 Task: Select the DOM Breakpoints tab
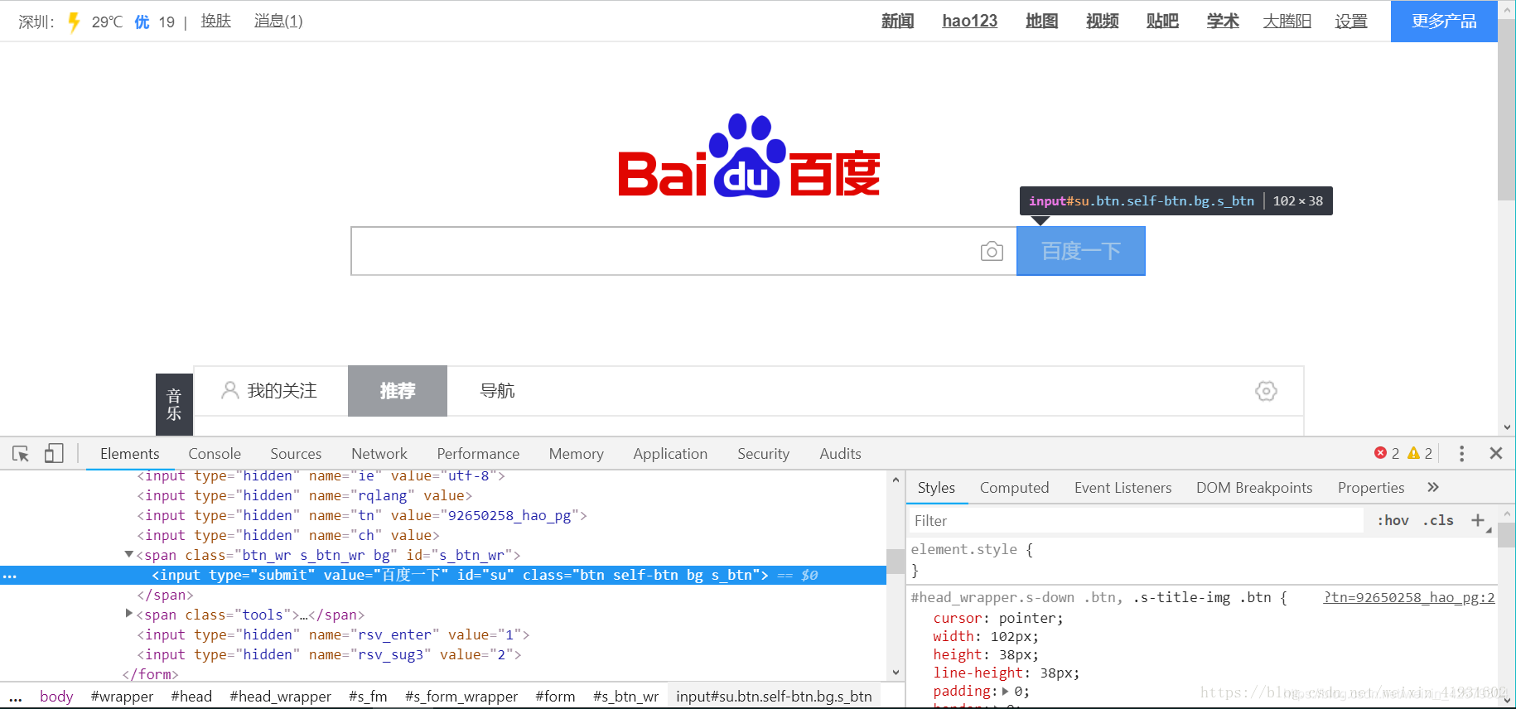(1254, 488)
